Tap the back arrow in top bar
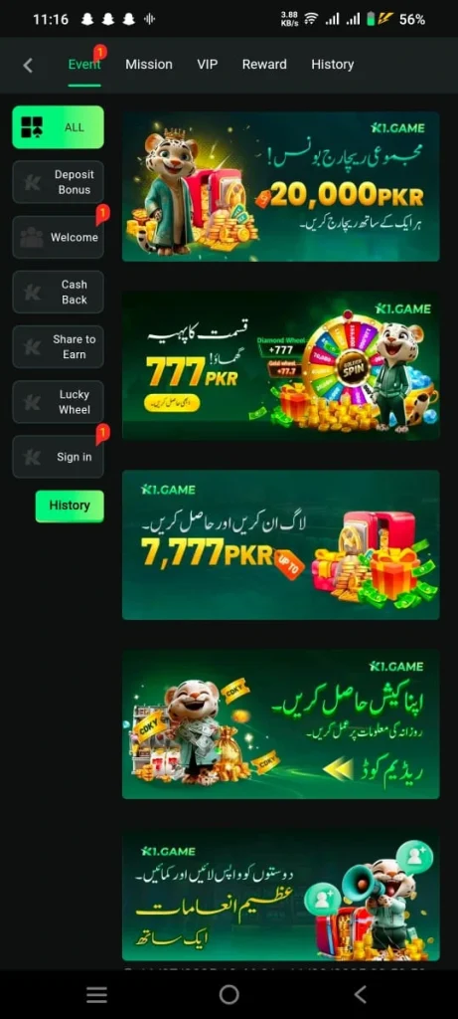 tap(27, 65)
